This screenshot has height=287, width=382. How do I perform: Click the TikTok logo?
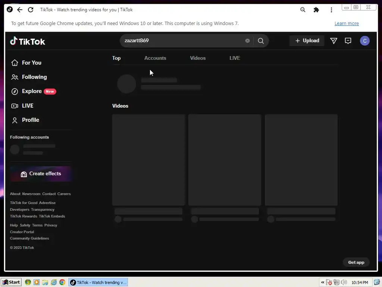[28, 41]
